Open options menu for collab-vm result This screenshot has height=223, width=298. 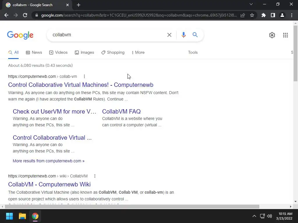click(x=84, y=76)
